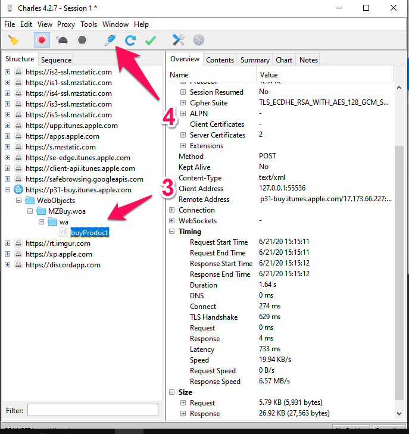Select the buyProduct request in tree

coord(89,233)
